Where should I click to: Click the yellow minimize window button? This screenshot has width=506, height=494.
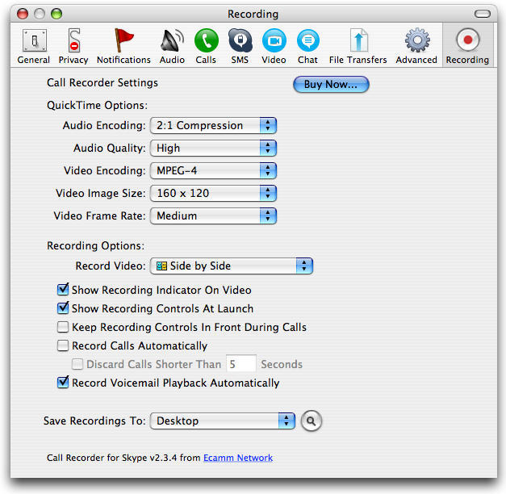click(40, 14)
